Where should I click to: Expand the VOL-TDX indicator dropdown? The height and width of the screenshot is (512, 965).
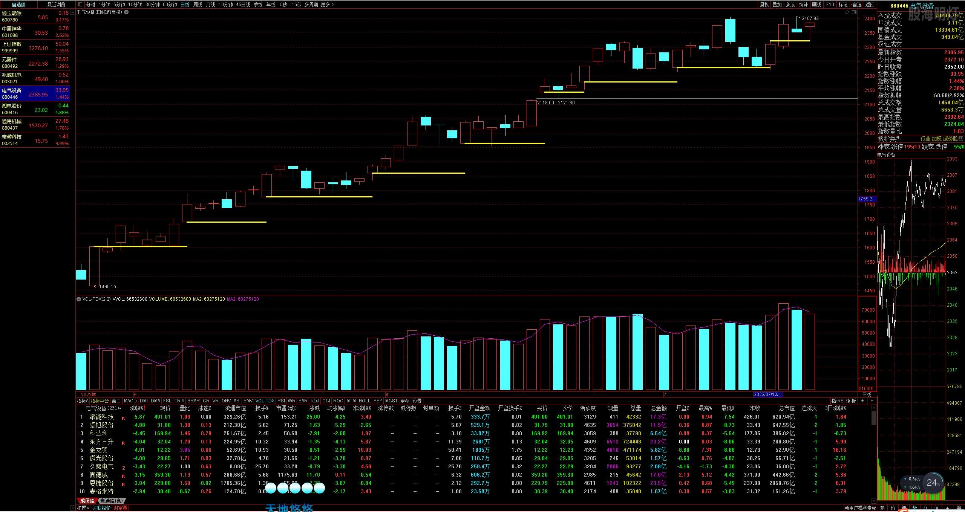coord(78,299)
